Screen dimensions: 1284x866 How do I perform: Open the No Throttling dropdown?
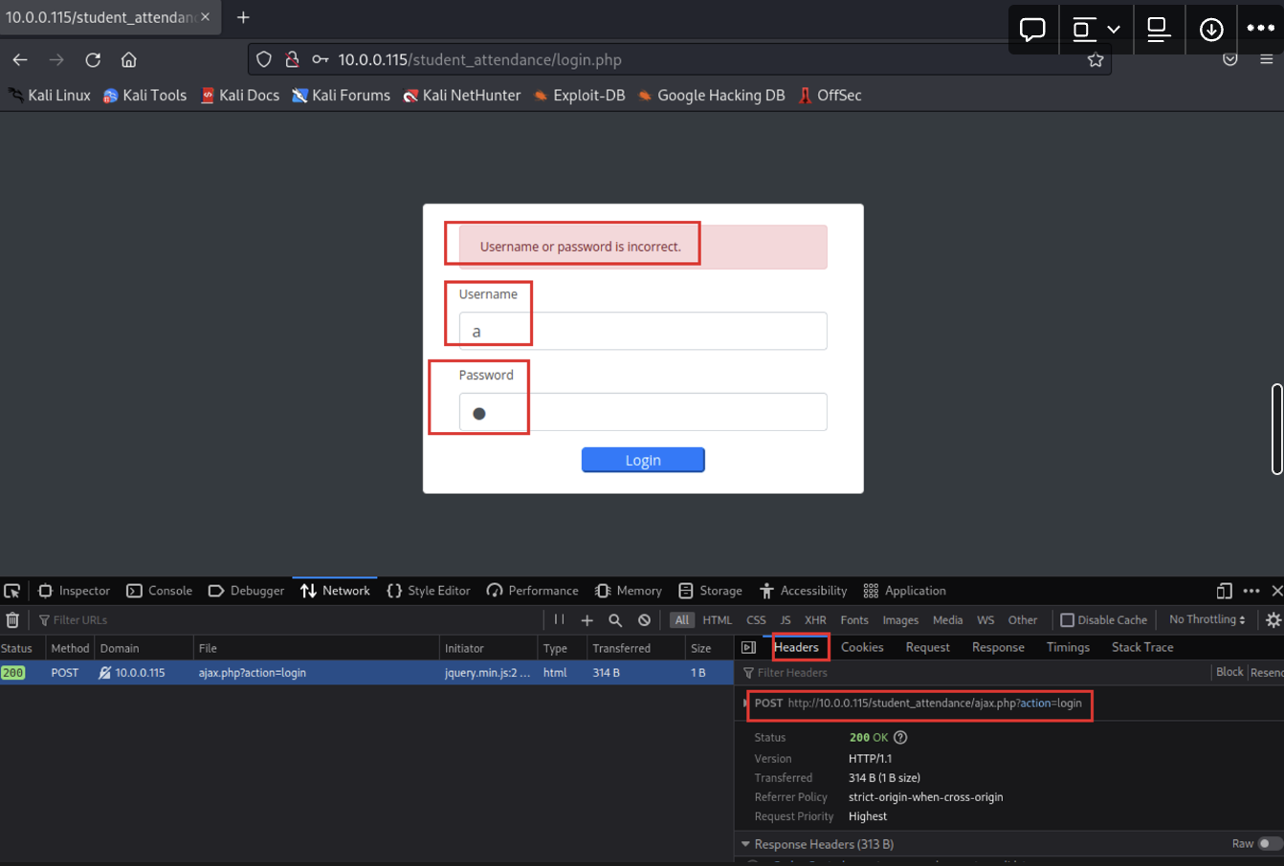1207,620
